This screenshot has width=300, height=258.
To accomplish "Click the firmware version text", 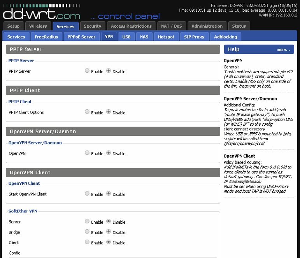I will tap(254, 5).
